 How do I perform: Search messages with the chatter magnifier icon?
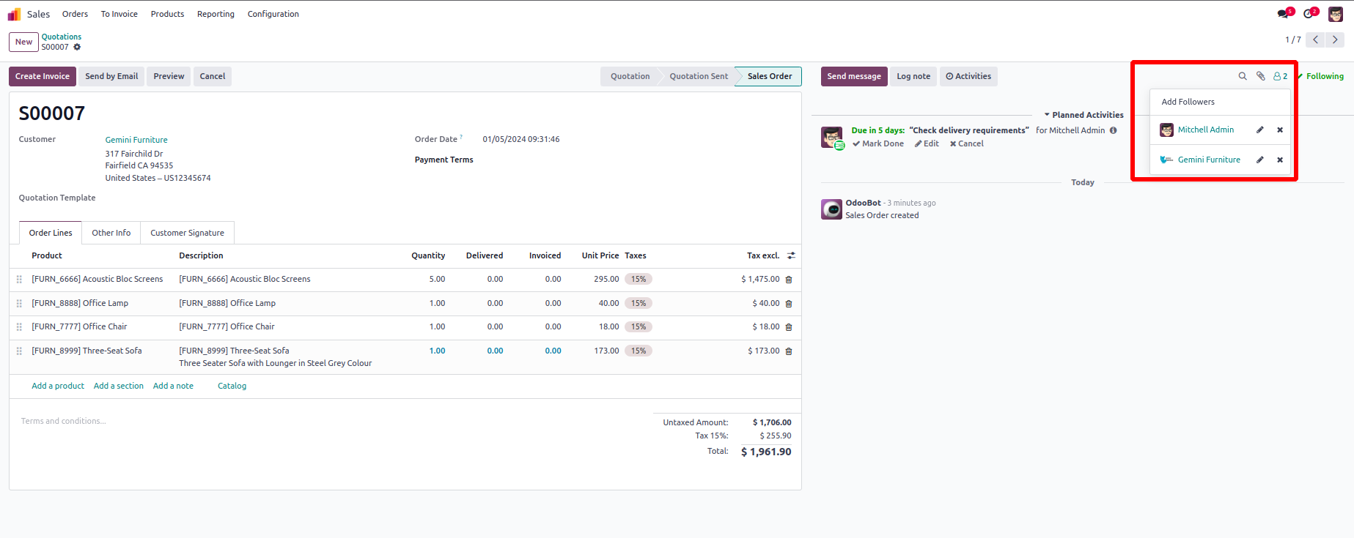tap(1243, 76)
